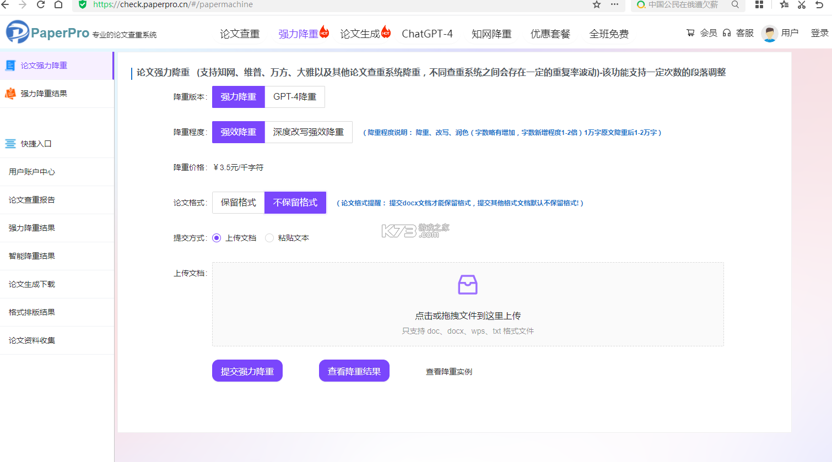
Task: Open the browser apps grid icon
Action: pyautogui.click(x=759, y=4)
